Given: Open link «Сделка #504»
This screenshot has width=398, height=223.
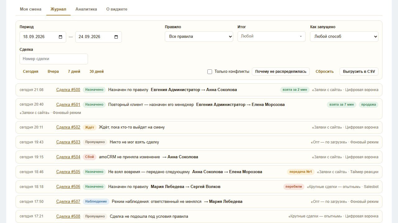Looking at the screenshot, I should click(x=68, y=157).
